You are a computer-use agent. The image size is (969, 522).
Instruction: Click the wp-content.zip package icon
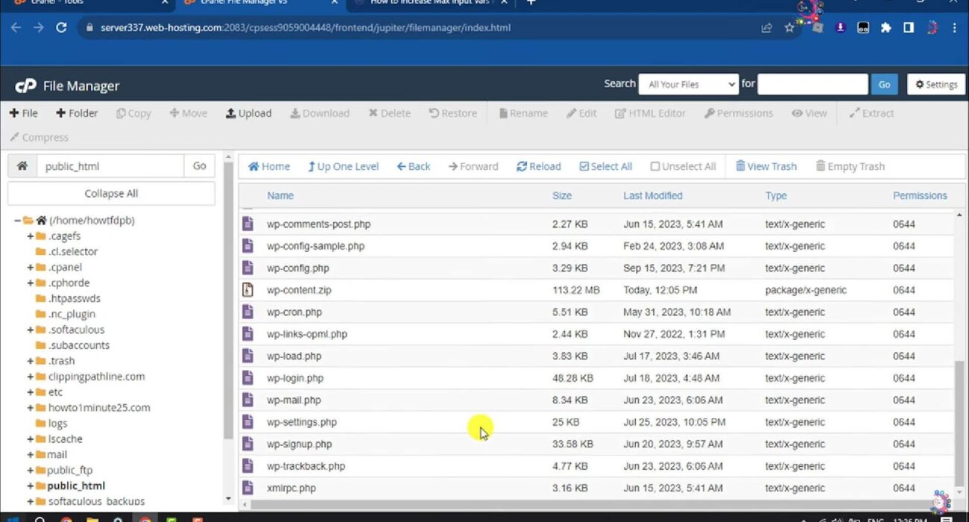(x=248, y=290)
